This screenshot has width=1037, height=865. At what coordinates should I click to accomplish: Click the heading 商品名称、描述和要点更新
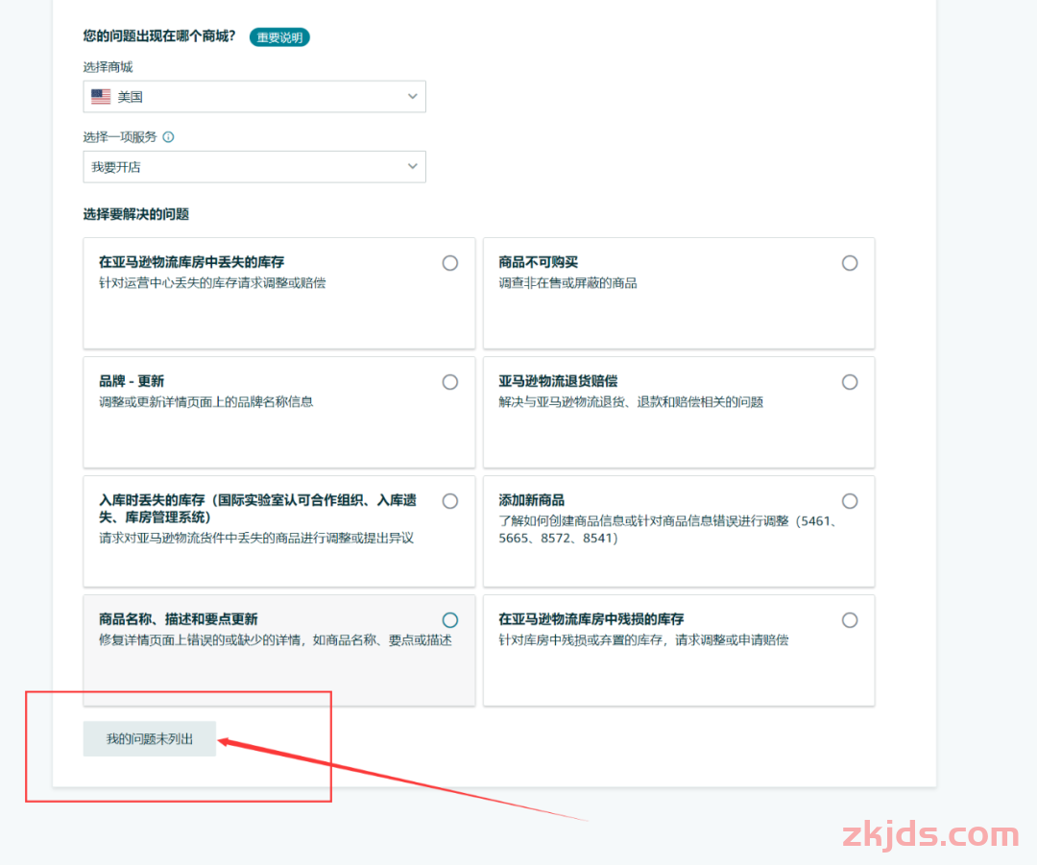coord(179,619)
